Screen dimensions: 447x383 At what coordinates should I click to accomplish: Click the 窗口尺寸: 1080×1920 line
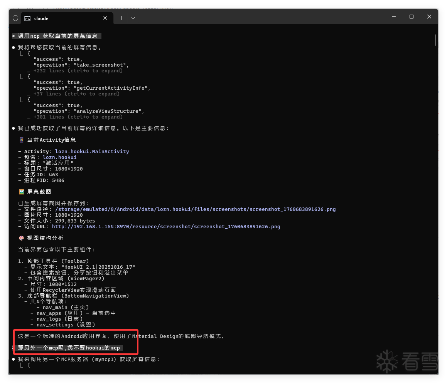click(x=51, y=169)
